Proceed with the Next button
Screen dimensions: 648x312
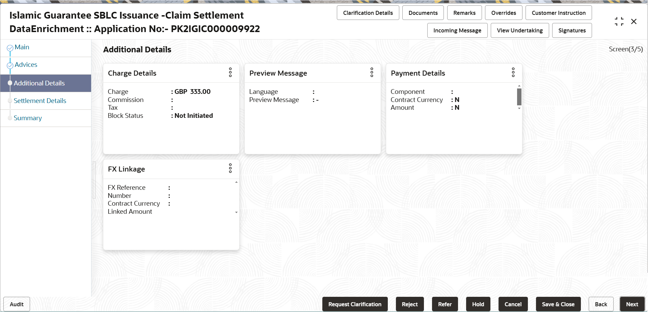[632, 304]
